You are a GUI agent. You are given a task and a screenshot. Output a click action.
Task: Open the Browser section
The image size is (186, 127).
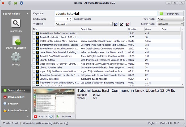click(16, 104)
